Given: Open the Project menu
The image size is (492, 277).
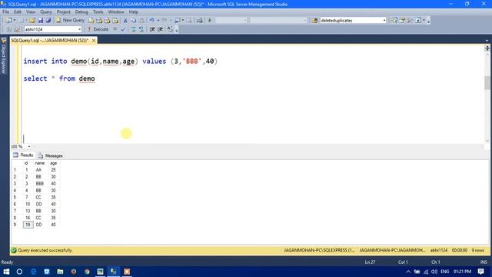Looking at the screenshot, I should click(x=63, y=12).
